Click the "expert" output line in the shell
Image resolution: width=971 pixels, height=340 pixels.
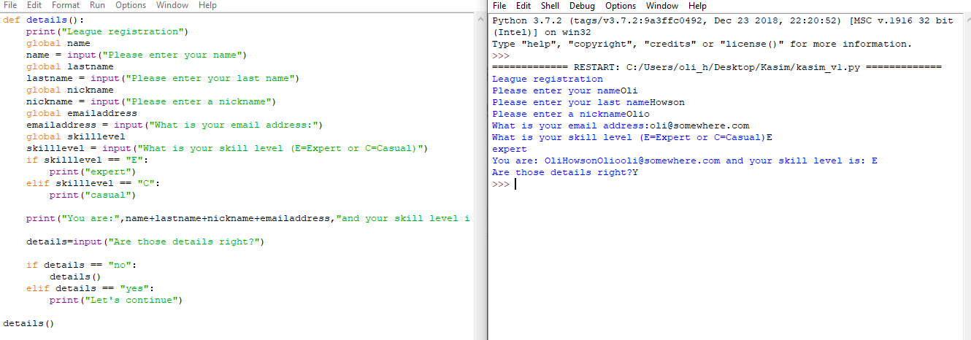(x=510, y=150)
